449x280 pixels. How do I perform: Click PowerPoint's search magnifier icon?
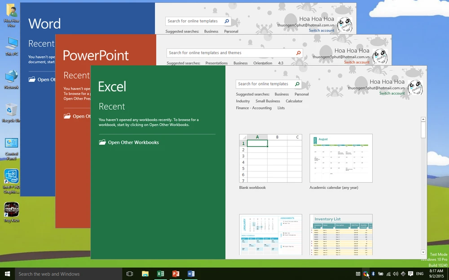pyautogui.click(x=299, y=52)
